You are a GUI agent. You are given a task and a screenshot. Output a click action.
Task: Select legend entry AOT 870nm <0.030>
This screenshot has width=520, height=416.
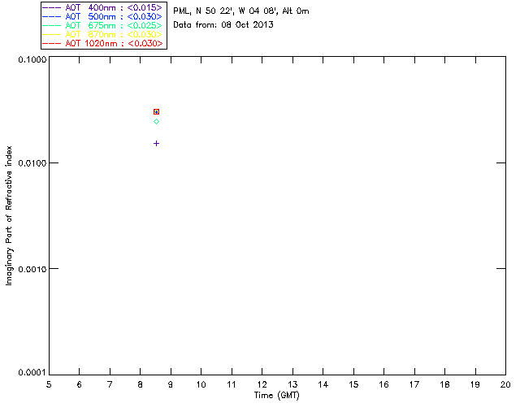pos(102,34)
